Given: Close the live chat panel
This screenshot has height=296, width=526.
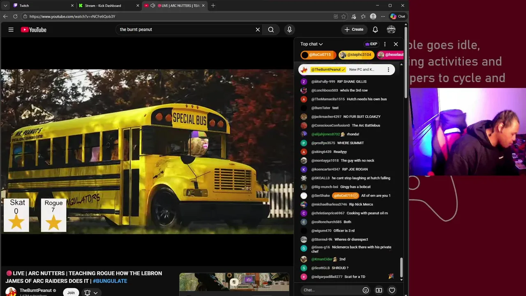Looking at the screenshot, I should [396, 44].
